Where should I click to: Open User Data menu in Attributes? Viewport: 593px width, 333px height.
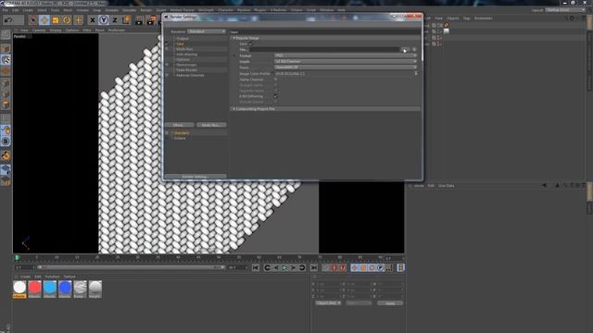(x=447, y=186)
